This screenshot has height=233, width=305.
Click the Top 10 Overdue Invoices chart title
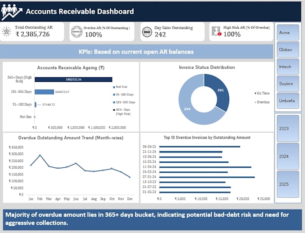click(207, 137)
